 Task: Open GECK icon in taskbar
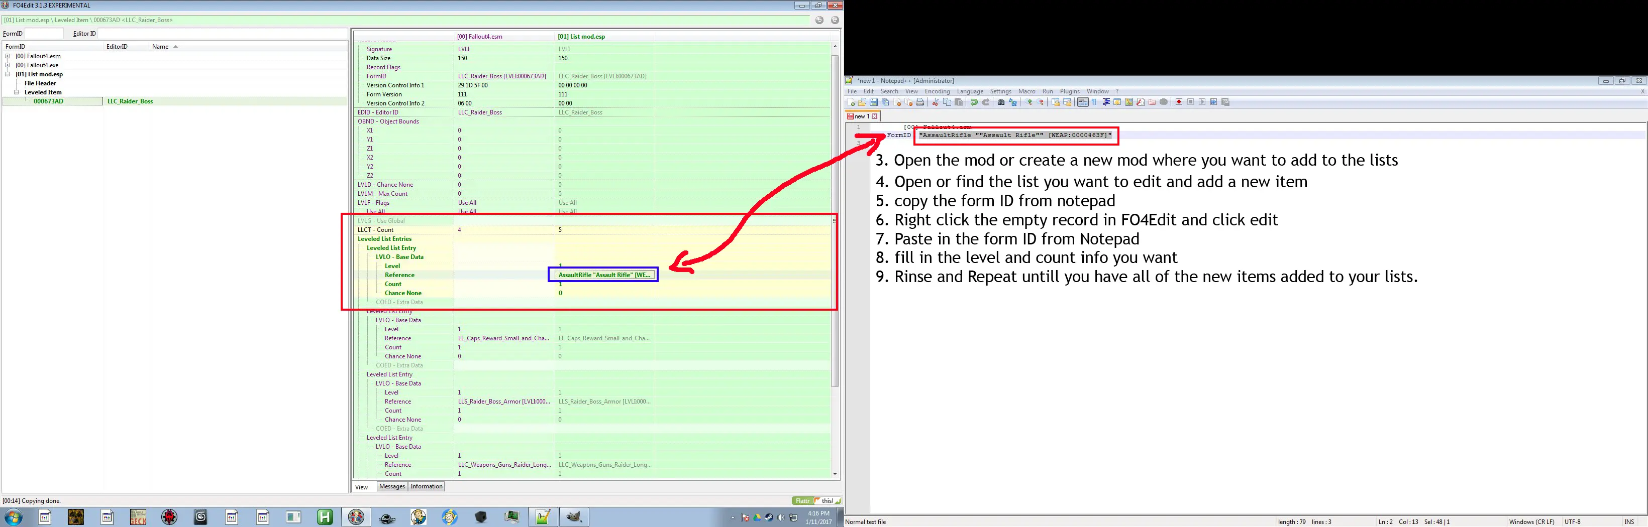[138, 517]
